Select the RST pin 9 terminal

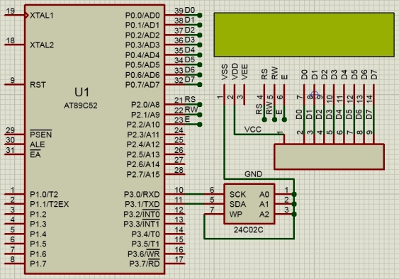(x=15, y=84)
